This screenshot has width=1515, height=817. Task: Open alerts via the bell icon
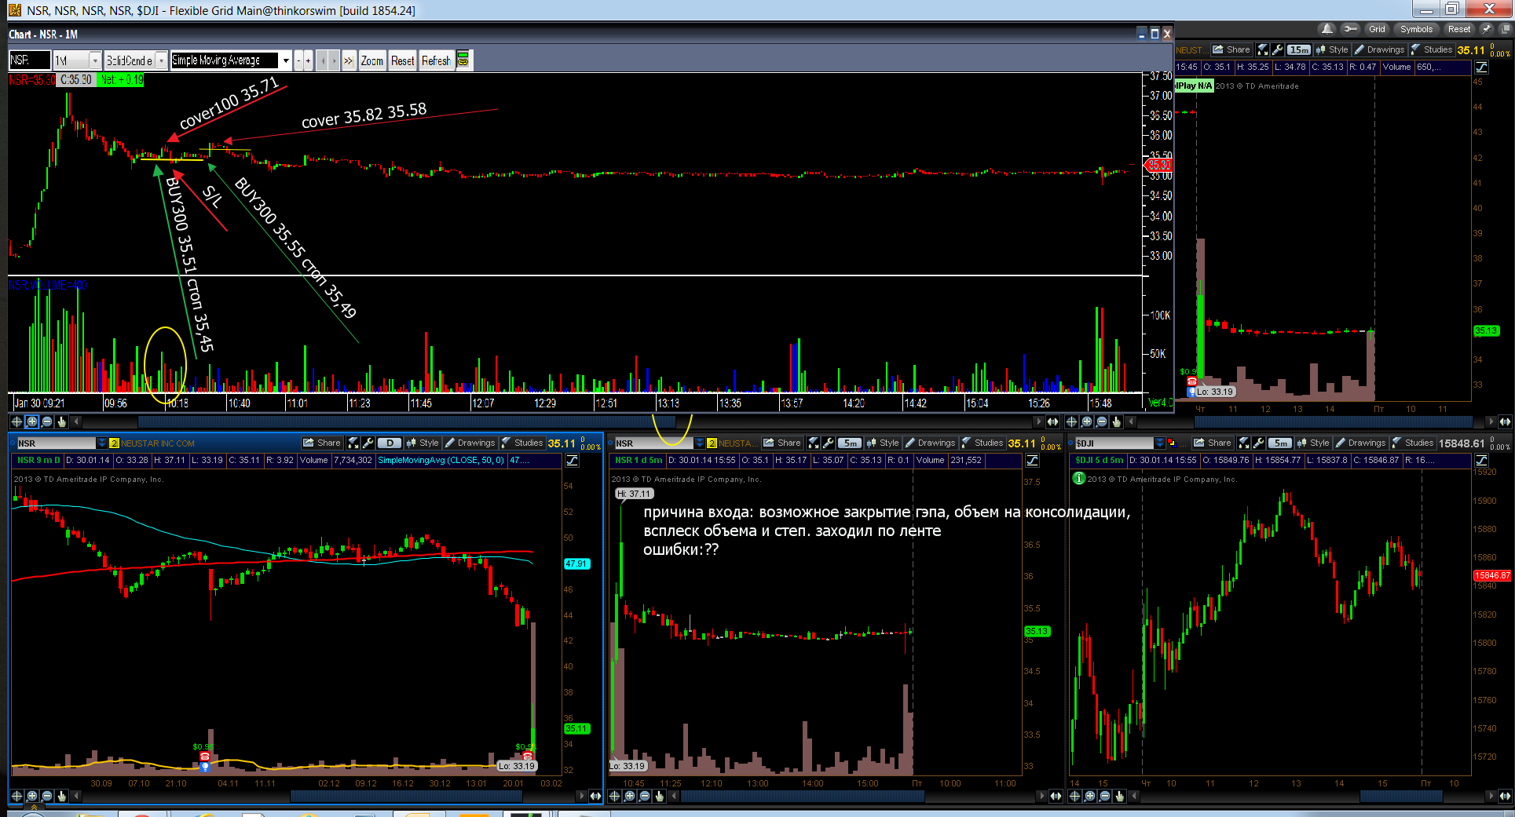click(1327, 29)
